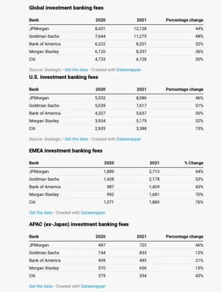Select JPMorgan row in Global fees table
The height and width of the screenshot is (292, 222).
pos(116,29)
